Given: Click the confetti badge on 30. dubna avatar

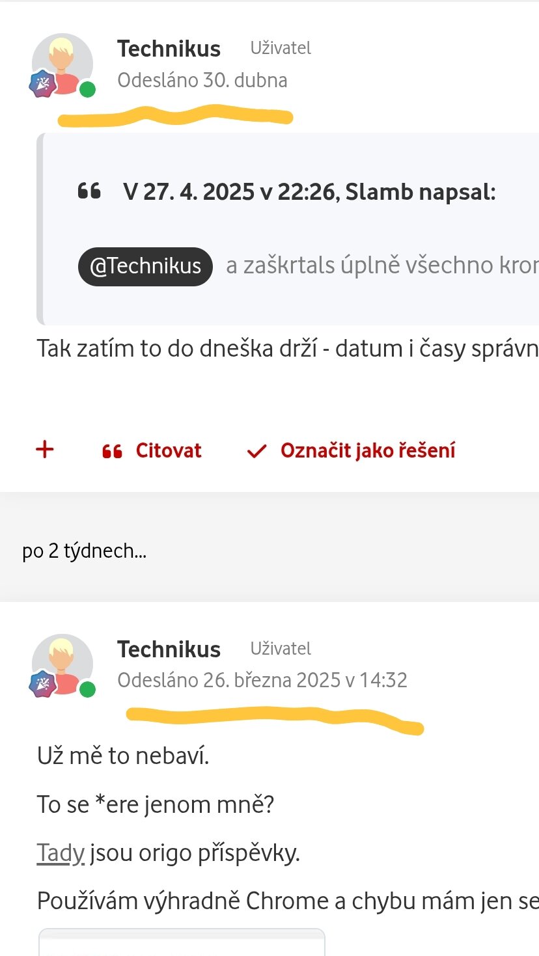Looking at the screenshot, I should pyautogui.click(x=41, y=84).
